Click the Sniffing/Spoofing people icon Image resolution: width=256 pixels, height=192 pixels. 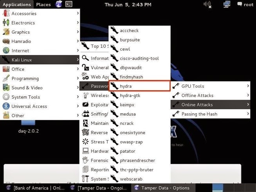tap(85, 114)
